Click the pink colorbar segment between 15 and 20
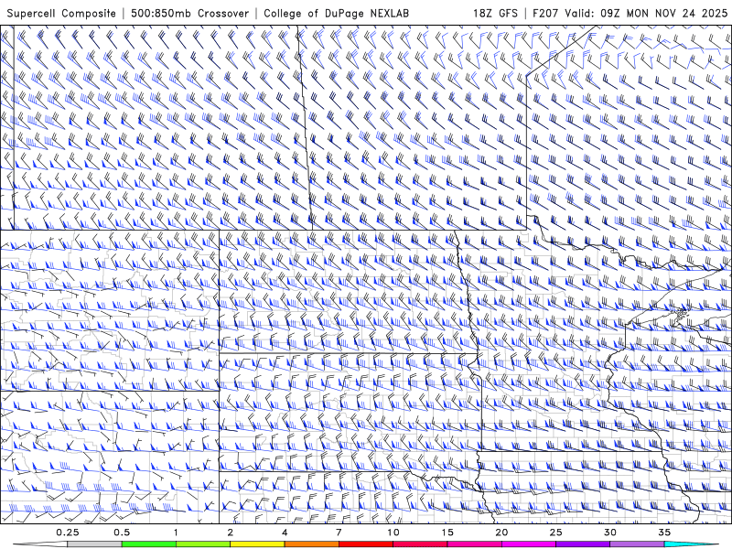732x549 pixels. tap(474, 544)
